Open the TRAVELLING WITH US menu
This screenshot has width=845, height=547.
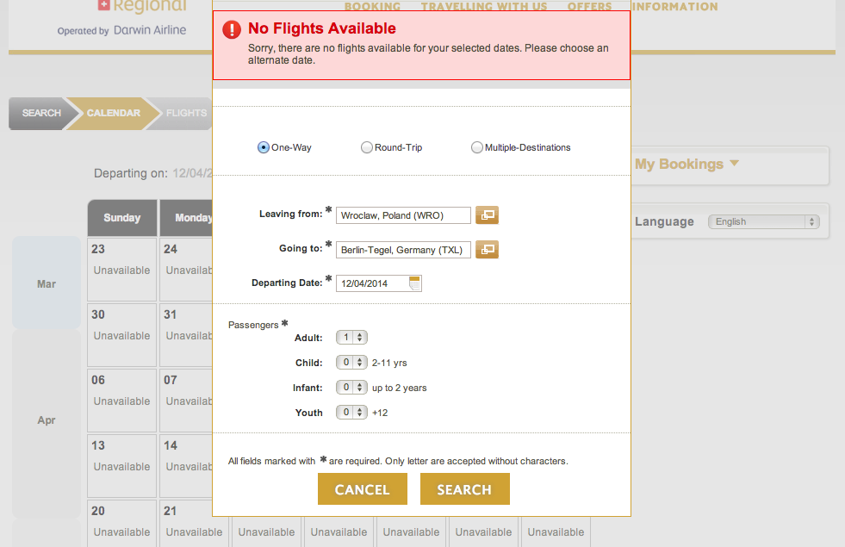coord(484,7)
